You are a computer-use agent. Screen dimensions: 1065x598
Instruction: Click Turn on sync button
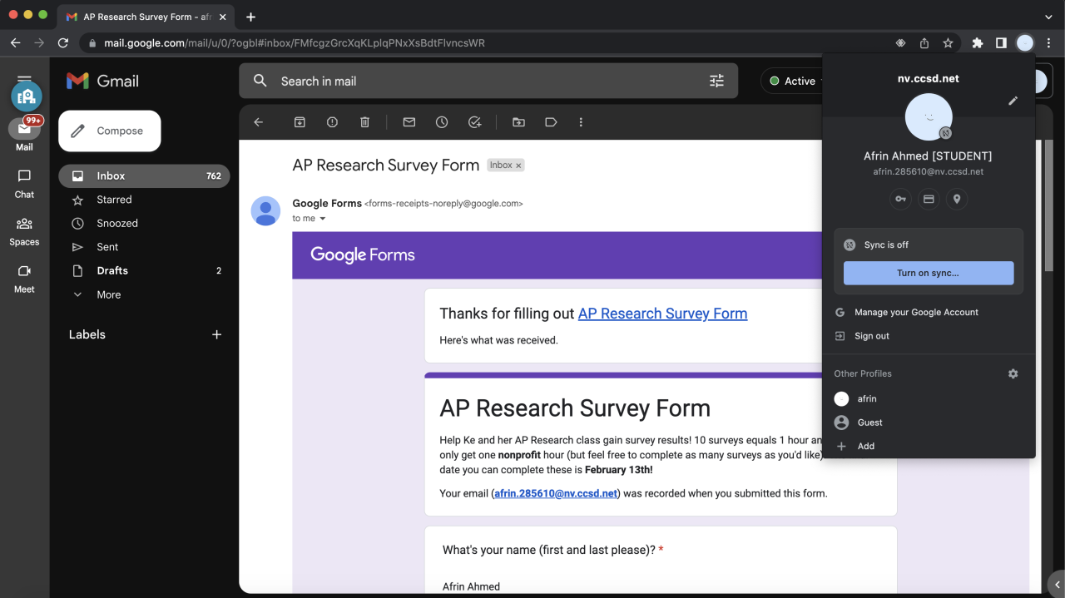(929, 273)
